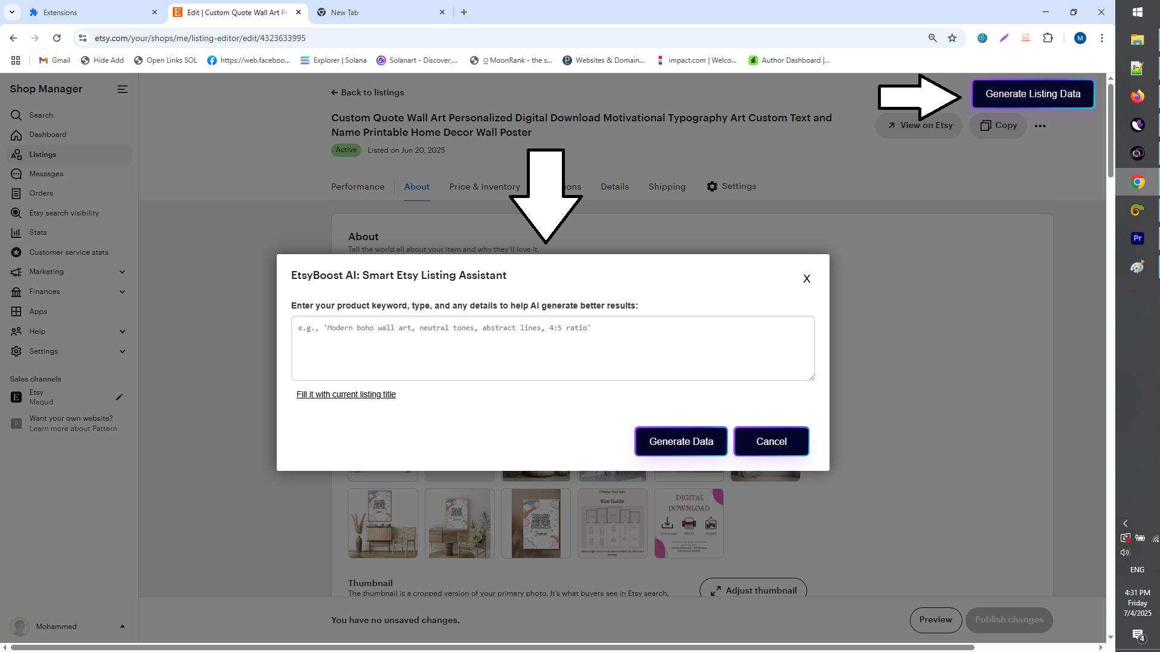Open the Mohammed account menu arrow
The image size is (1160, 652).
(x=122, y=627)
